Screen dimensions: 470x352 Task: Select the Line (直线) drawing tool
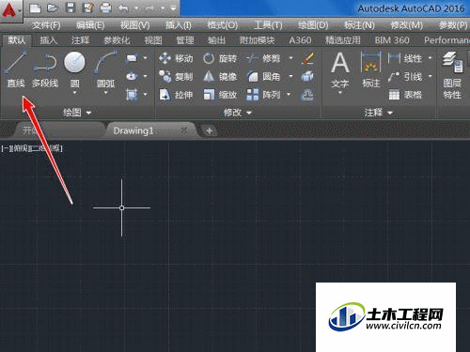[x=16, y=69]
